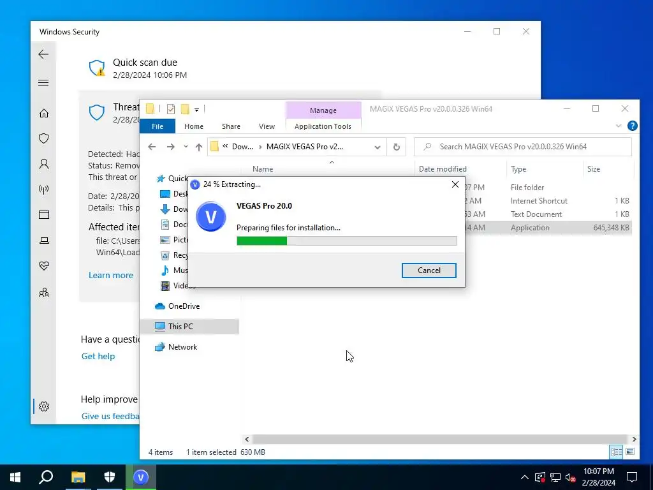Viewport: 653px width, 490px height.
Task: Select This PC in navigation pane
Action: (x=190, y=326)
